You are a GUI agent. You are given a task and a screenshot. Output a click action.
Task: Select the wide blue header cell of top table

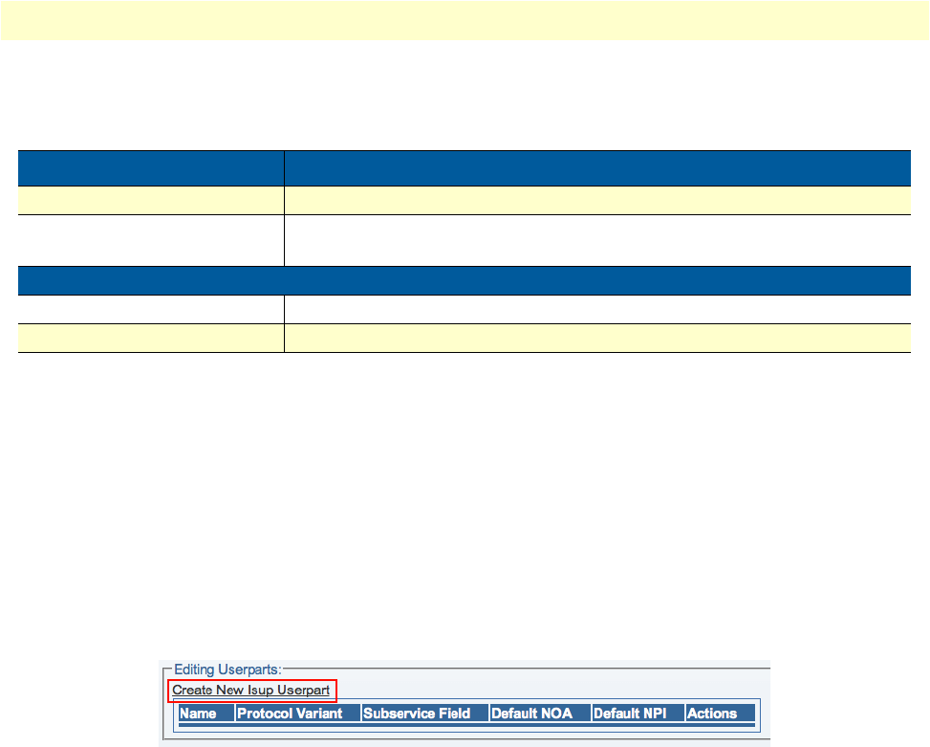coord(597,168)
